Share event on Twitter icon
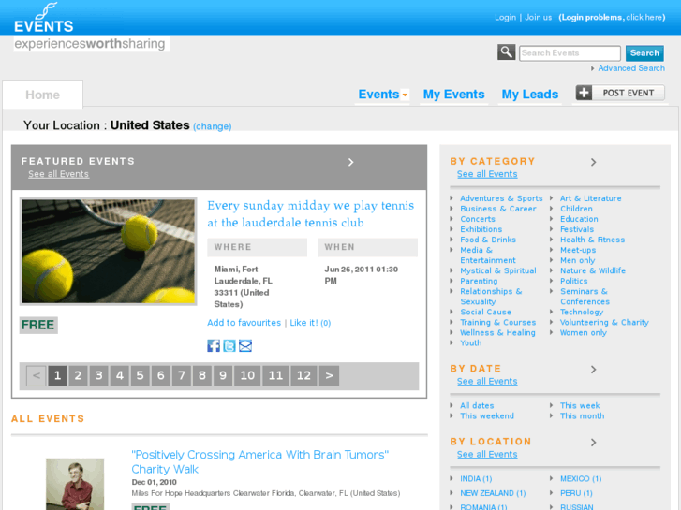 [x=229, y=346]
